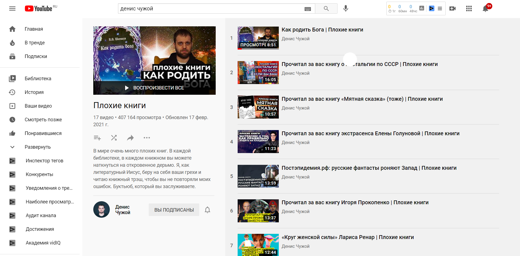520x256 pixels.
Task: Save playlist with the add-to-queue icon
Action: click(97, 138)
